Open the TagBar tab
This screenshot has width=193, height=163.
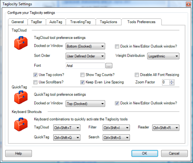coord(36,22)
